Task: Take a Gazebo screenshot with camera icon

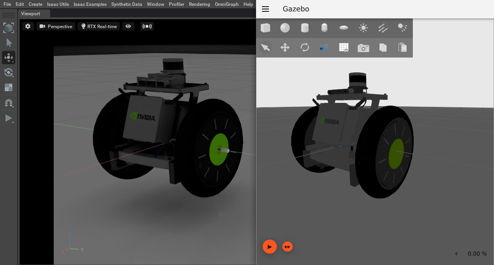Action: (x=363, y=47)
